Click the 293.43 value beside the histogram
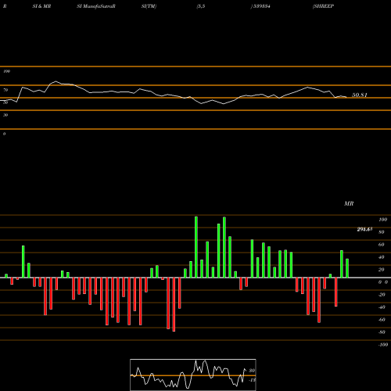391x391 pixels. pos(364,229)
